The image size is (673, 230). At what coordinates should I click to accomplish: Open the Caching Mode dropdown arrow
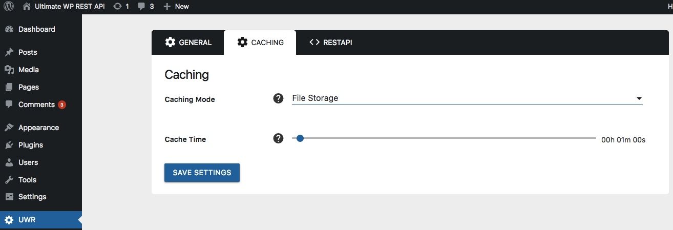click(639, 98)
